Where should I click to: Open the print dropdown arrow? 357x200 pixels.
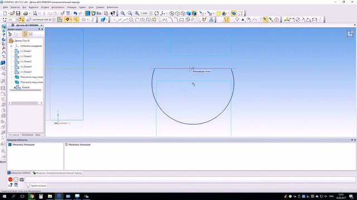click(x=29, y=13)
